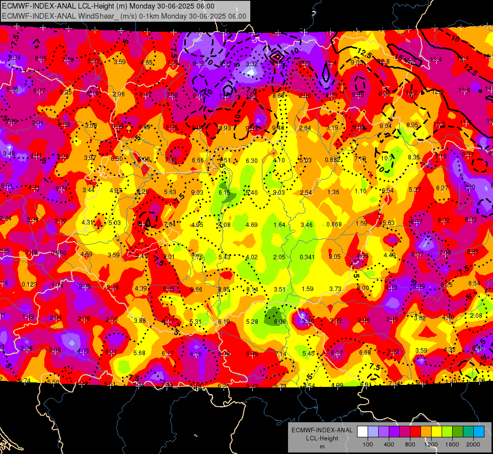Click the legend tick label 2000
The image size is (493, 454).
click(x=473, y=444)
